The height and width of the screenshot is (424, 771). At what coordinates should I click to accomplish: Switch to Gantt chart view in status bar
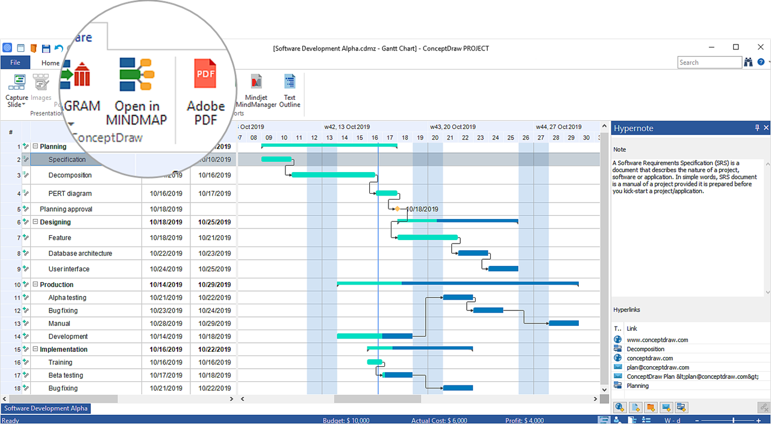[x=604, y=420]
